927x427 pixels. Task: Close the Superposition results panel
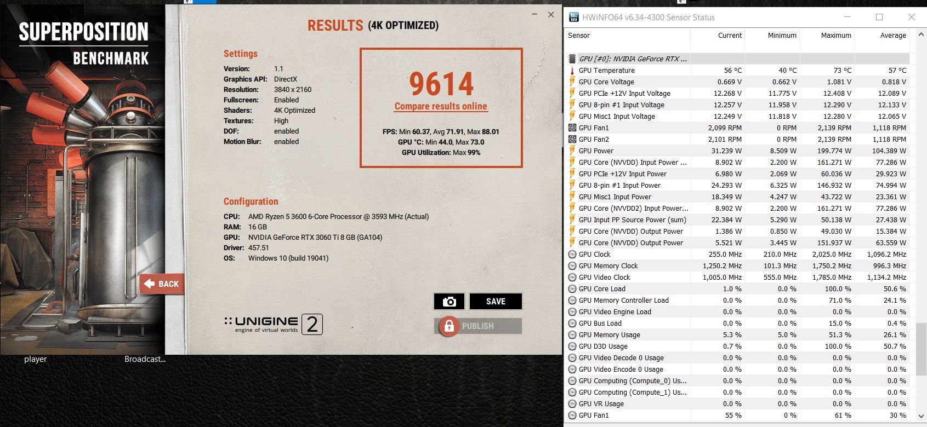pos(551,15)
